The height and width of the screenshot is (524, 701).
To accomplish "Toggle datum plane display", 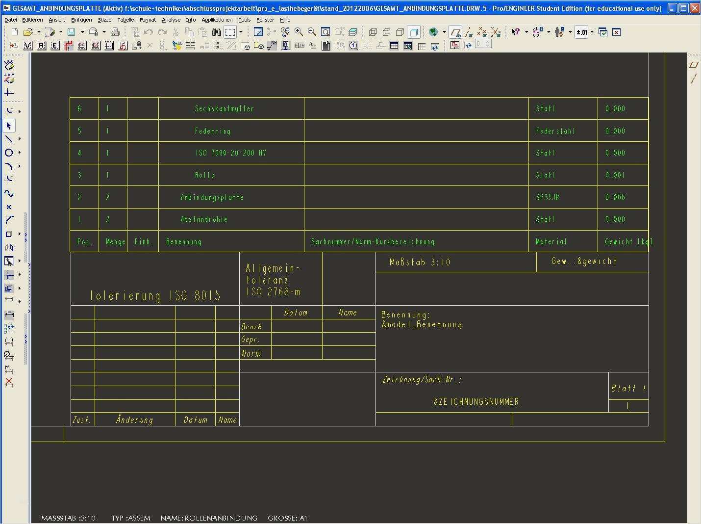I will [455, 32].
